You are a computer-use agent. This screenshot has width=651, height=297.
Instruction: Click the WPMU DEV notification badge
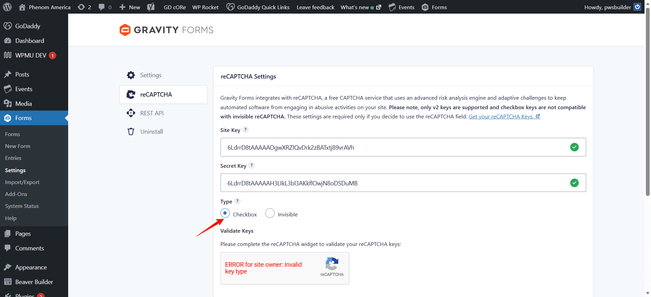pos(52,55)
